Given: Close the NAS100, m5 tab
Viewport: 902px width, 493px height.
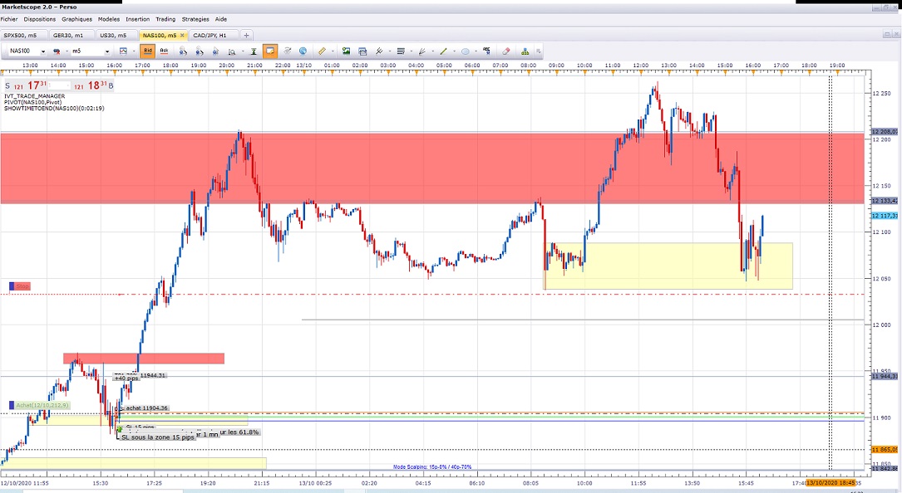Looking at the screenshot, I should coord(182,35).
